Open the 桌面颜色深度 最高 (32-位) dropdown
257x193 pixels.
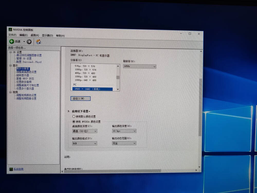pyautogui.click(x=85, y=131)
